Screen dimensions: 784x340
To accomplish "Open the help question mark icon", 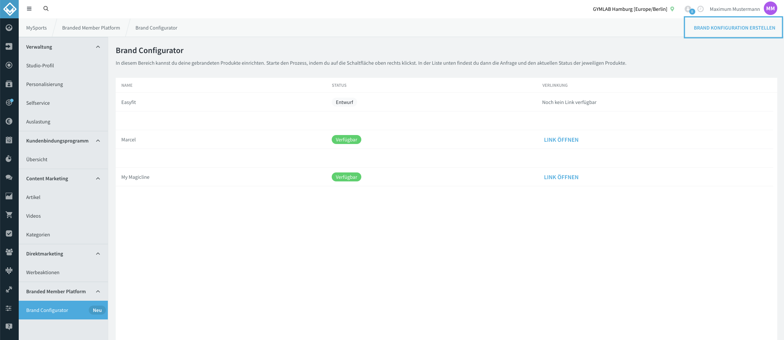I will click(9, 327).
